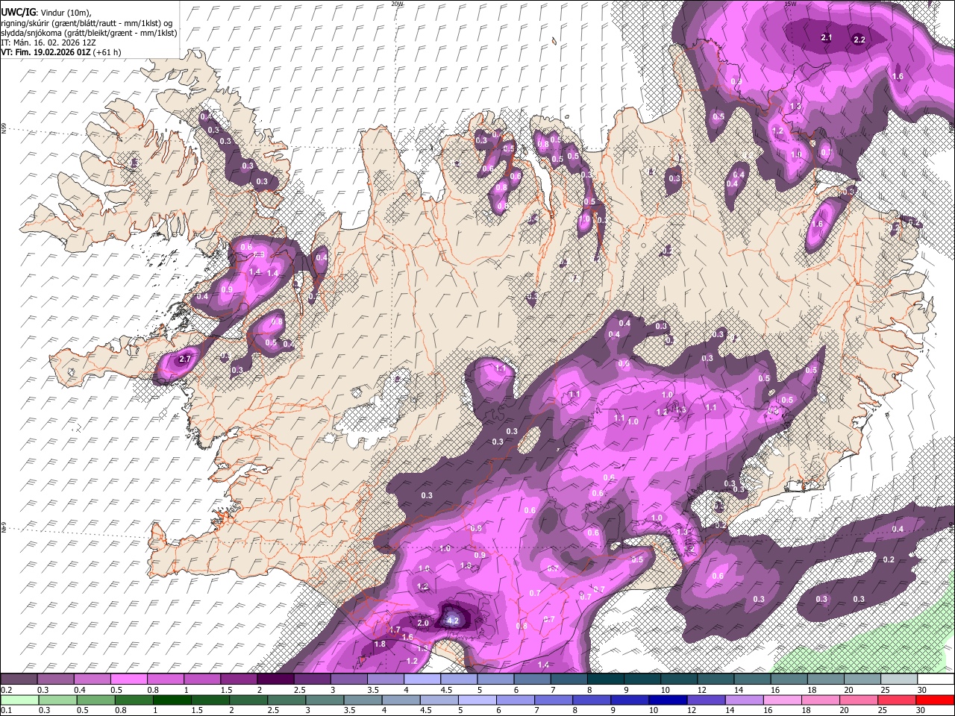Click bottom-row dark green swatch between 1 and 1.5

[x=171, y=700]
